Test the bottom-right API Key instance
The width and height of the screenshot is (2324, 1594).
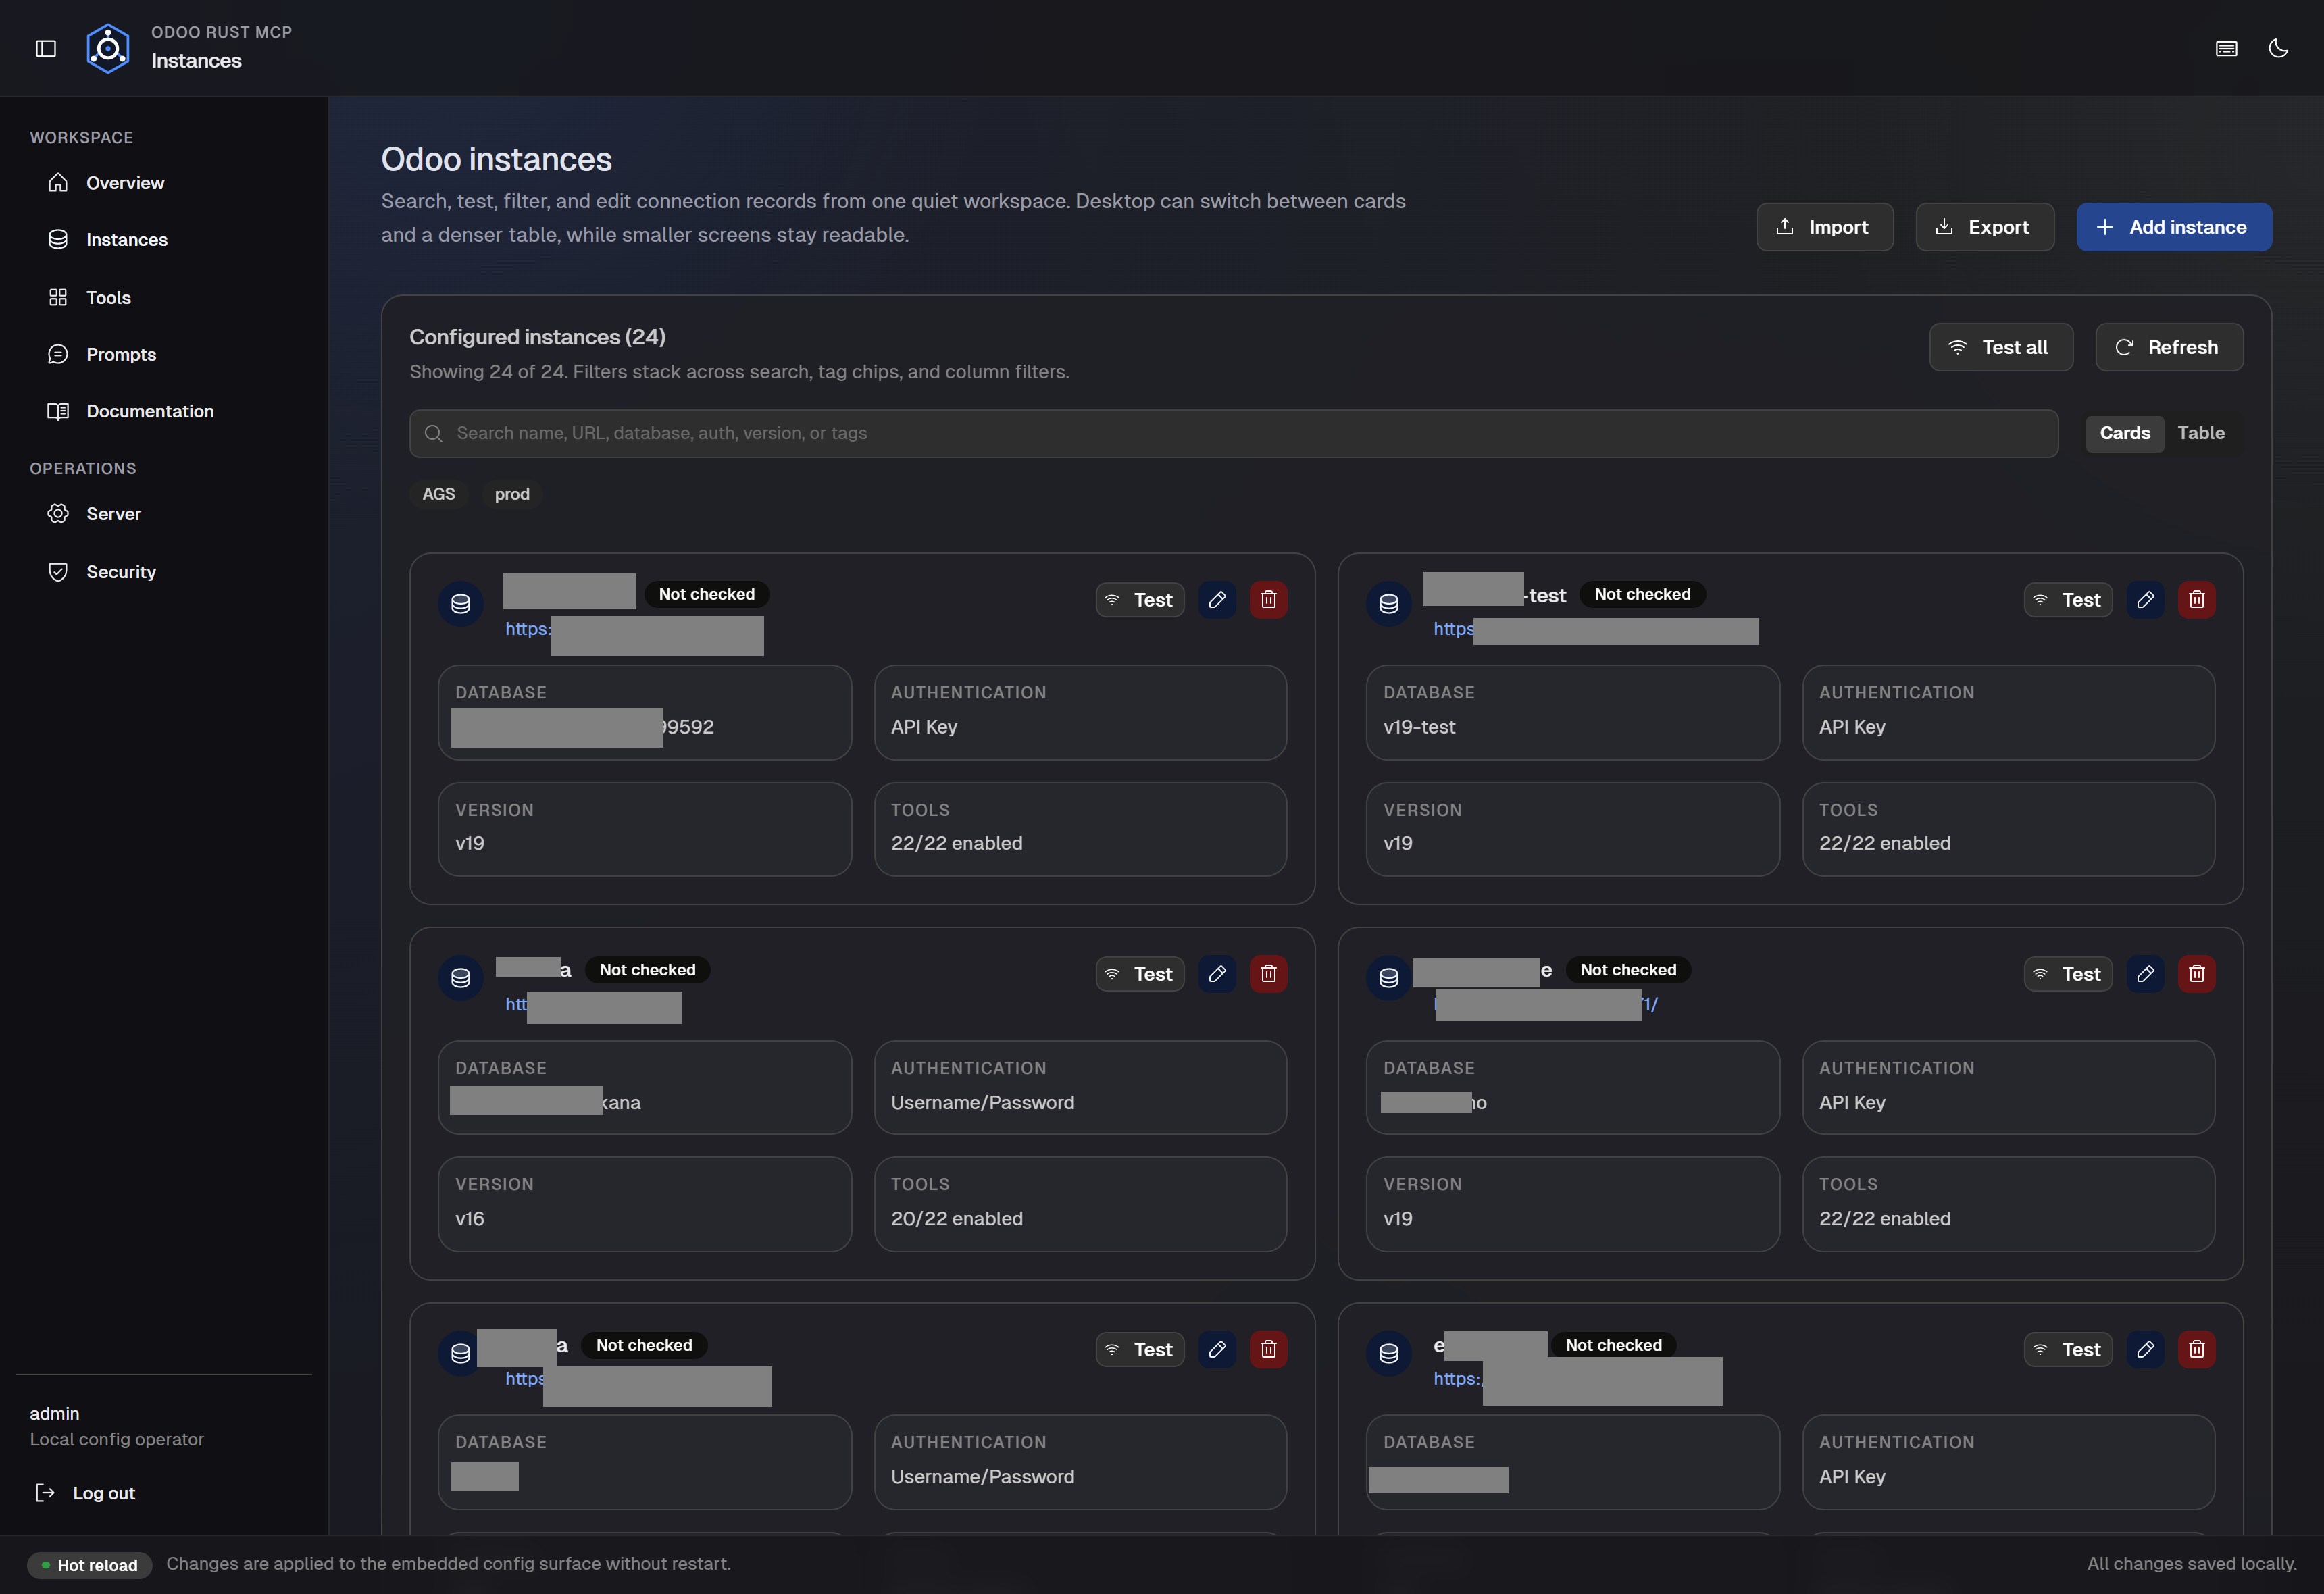2067,1349
